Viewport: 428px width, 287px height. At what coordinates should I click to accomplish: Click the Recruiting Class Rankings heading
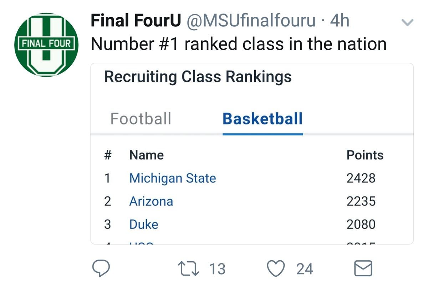pyautogui.click(x=198, y=76)
